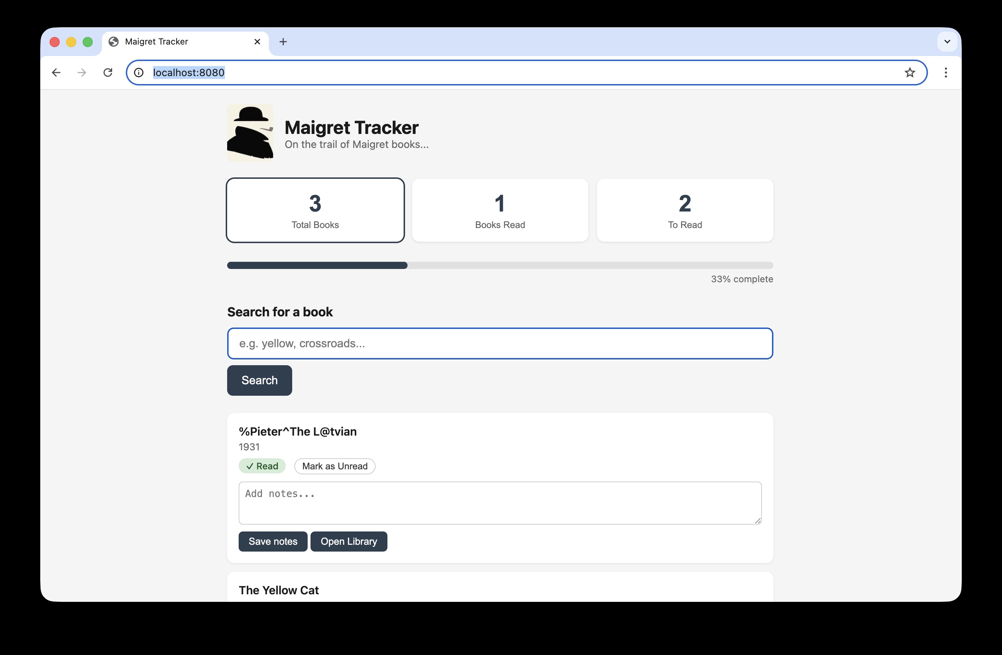Screen dimensions: 1002x655
Task: Click the Save notes button
Action: (x=273, y=542)
